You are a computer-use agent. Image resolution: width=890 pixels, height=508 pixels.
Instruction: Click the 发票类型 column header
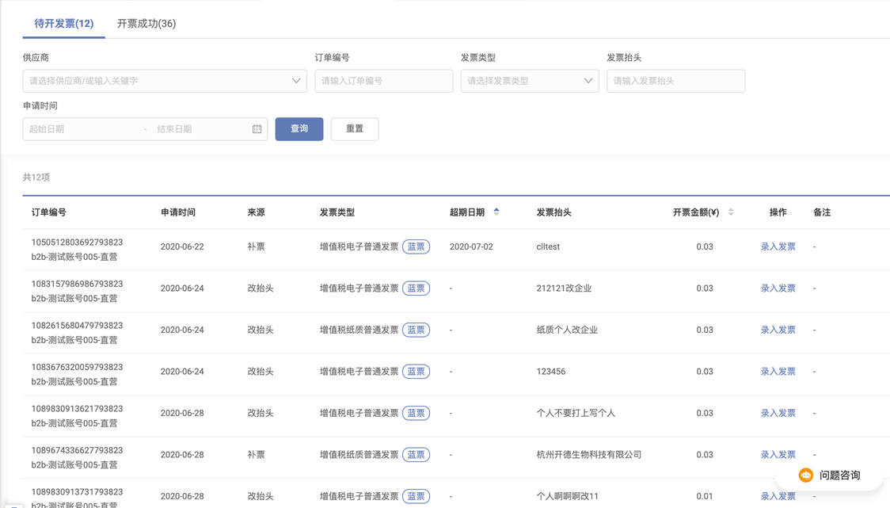pos(337,212)
